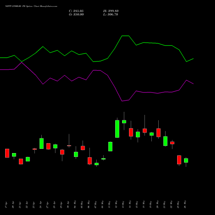
Task: Click the 29 Apr date label
Action: [61, 205]
